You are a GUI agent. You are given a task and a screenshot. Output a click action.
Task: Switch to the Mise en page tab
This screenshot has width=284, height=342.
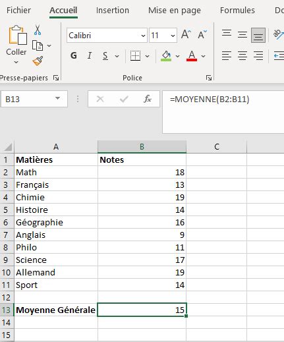[175, 11]
